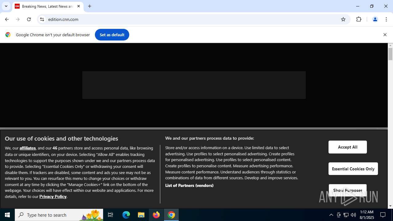Open List of Partners (vendors)
This screenshot has height=221, width=393.
coord(189,185)
